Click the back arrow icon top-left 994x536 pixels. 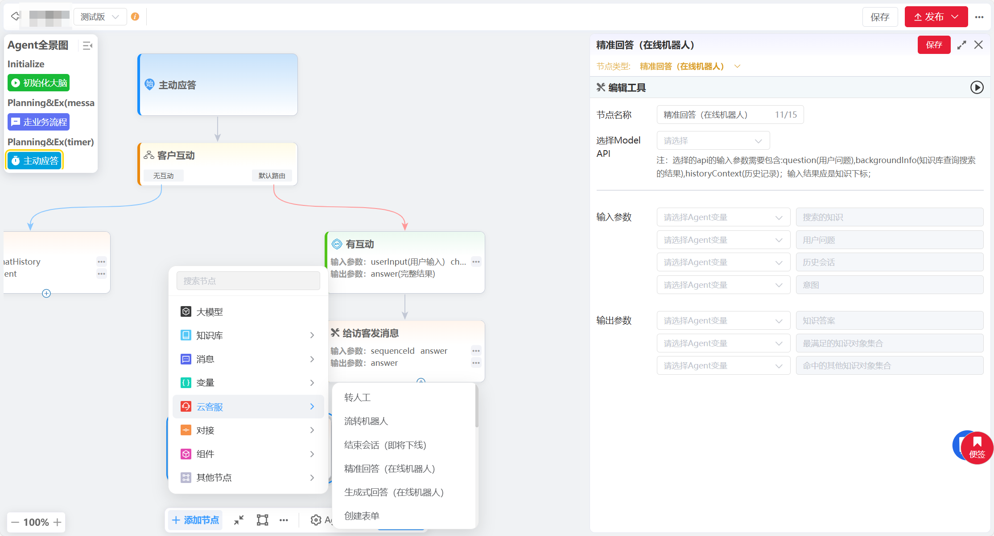point(15,16)
